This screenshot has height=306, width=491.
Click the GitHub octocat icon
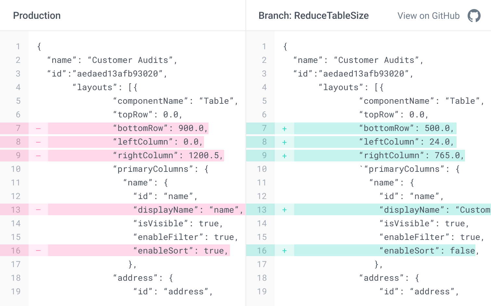click(474, 15)
